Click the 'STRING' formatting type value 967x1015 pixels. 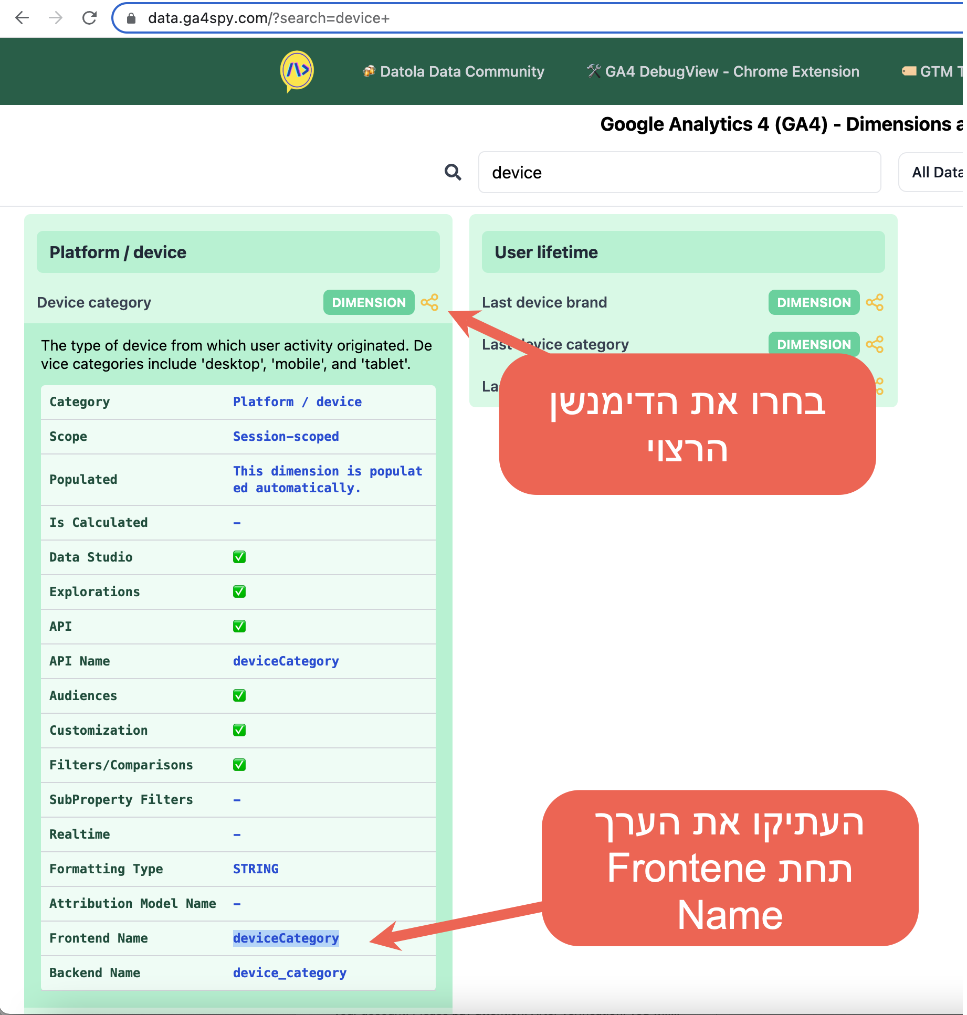pyautogui.click(x=256, y=869)
